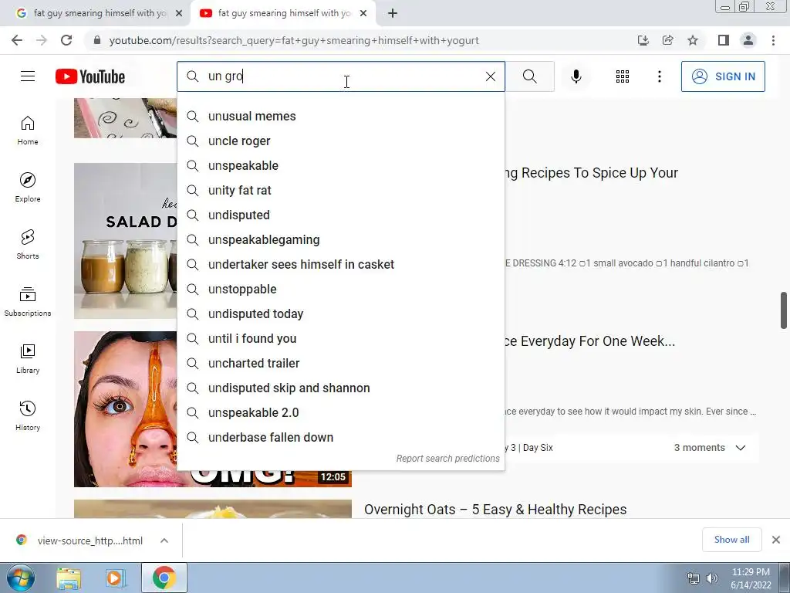Open the YouTube apps grid

(623, 76)
